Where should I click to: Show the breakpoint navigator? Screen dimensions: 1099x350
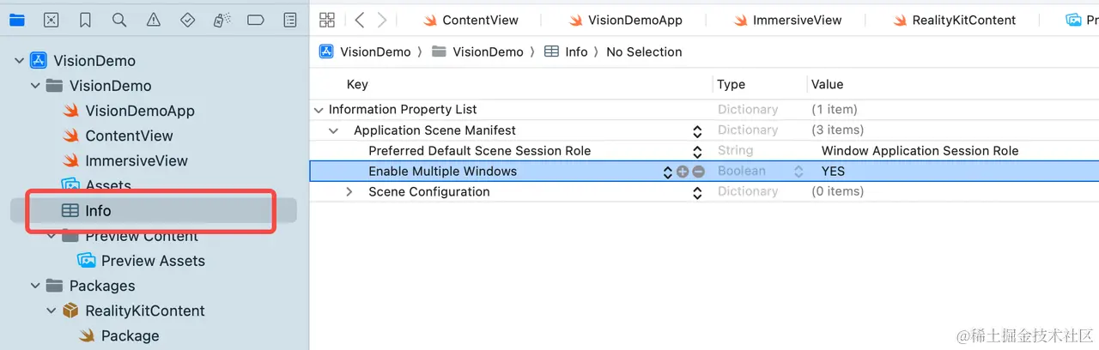click(256, 20)
